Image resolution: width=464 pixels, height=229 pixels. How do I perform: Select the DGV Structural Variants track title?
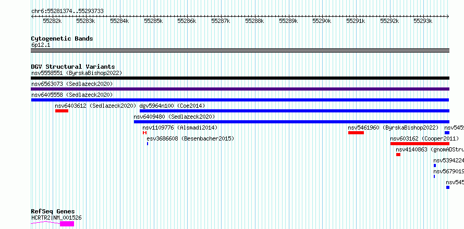click(73, 67)
